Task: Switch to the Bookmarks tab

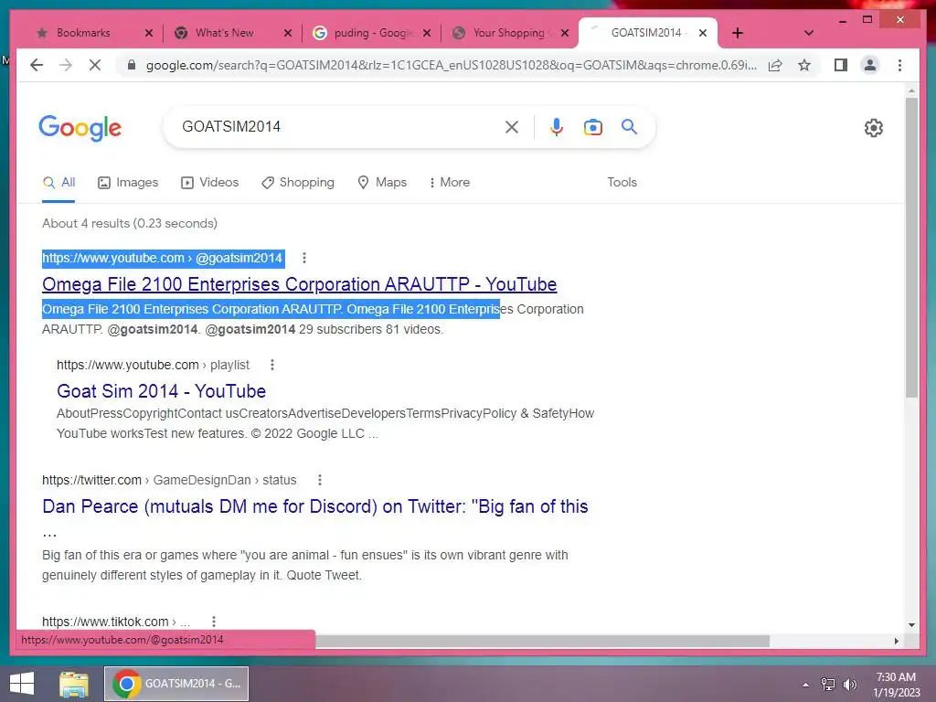Action: point(83,33)
